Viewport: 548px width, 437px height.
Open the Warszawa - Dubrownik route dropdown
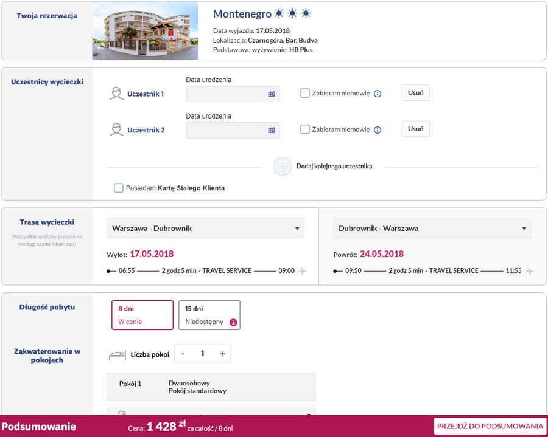(205, 229)
